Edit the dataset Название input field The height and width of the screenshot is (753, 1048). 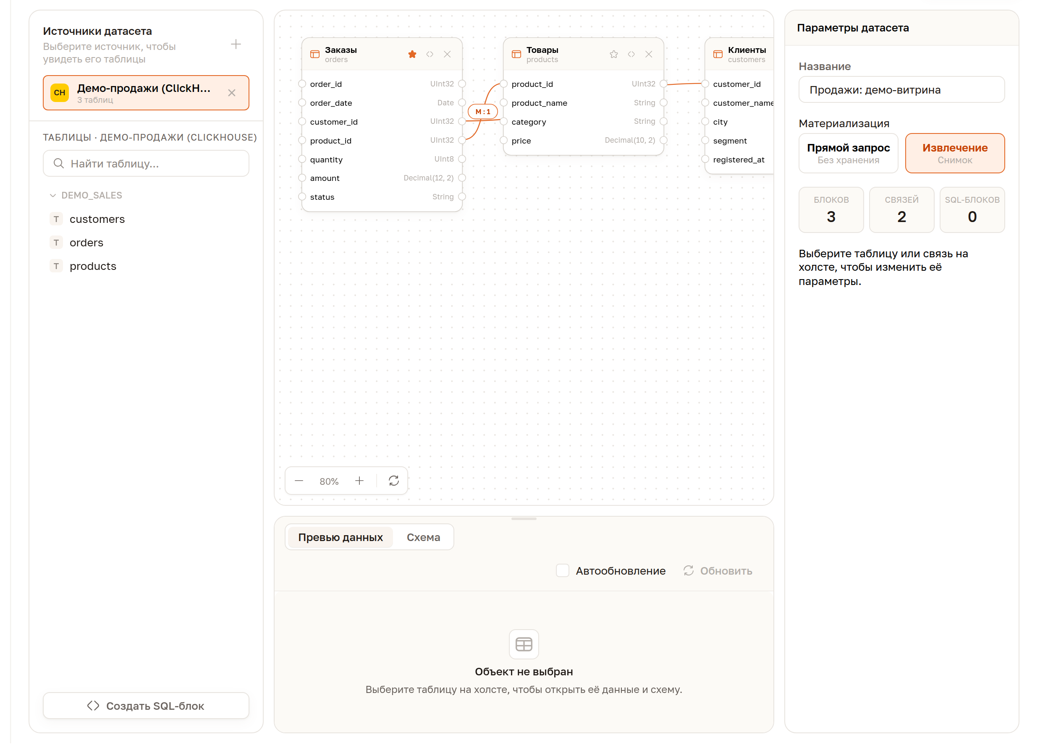pos(901,90)
